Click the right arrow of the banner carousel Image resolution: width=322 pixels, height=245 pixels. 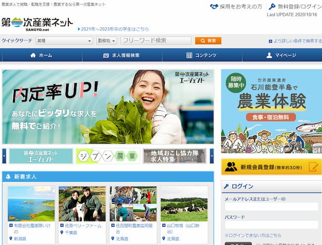click(x=212, y=156)
